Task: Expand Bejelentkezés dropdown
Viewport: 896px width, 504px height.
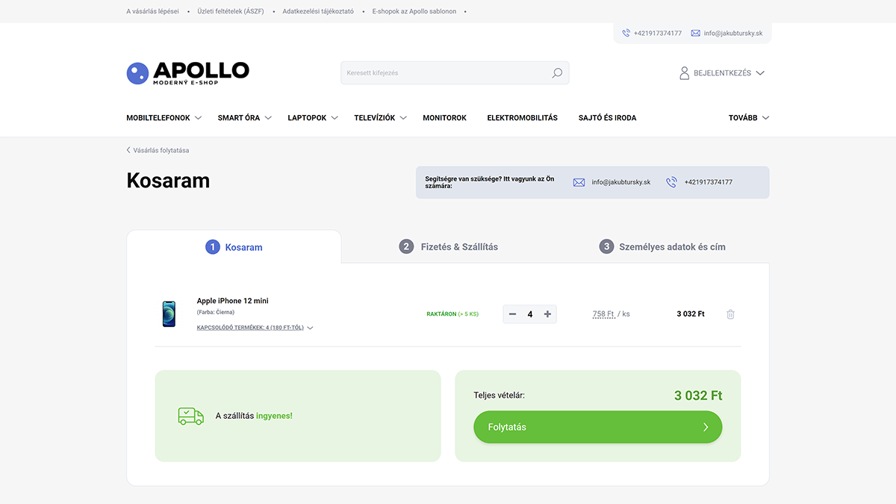Action: tap(760, 73)
